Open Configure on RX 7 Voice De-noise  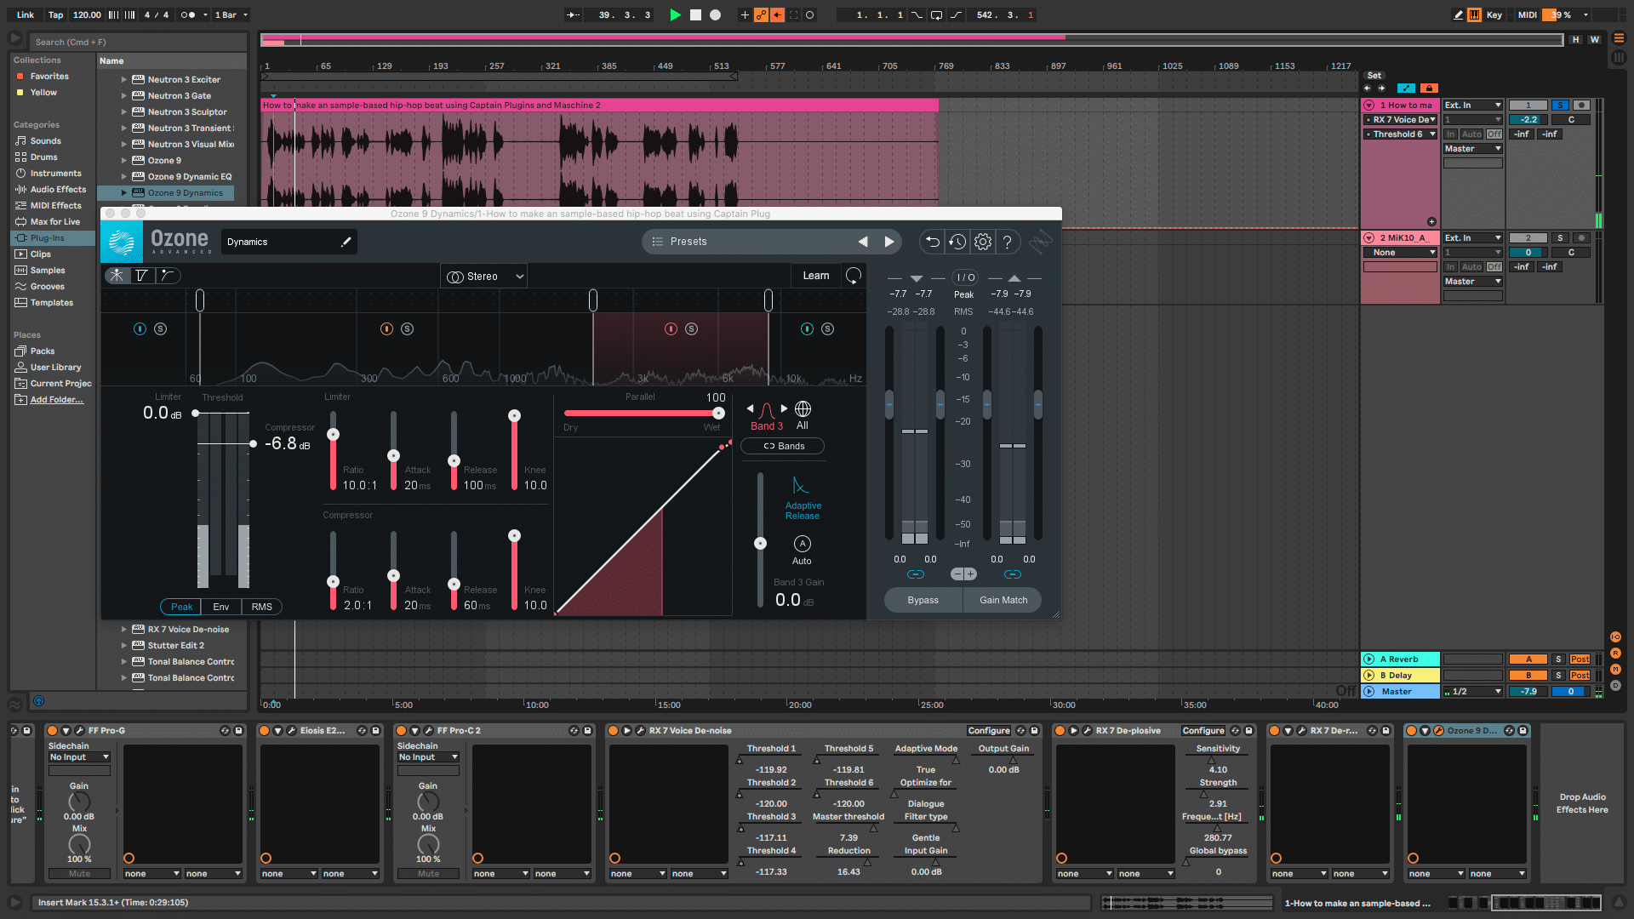click(989, 731)
